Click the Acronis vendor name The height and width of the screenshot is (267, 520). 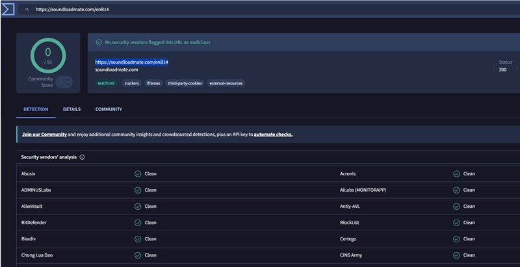pyautogui.click(x=348, y=174)
